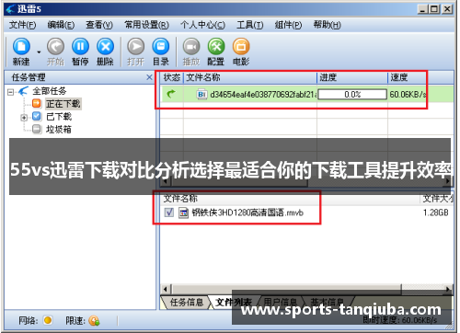The image size is (460, 333).
Task: Switch to 文件列表 tab
Action: point(234,303)
